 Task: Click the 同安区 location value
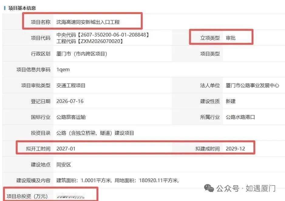click(x=64, y=165)
